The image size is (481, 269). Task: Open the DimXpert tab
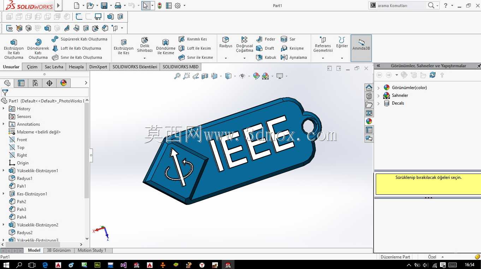[98, 67]
